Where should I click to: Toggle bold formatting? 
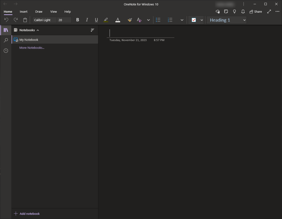[77, 20]
